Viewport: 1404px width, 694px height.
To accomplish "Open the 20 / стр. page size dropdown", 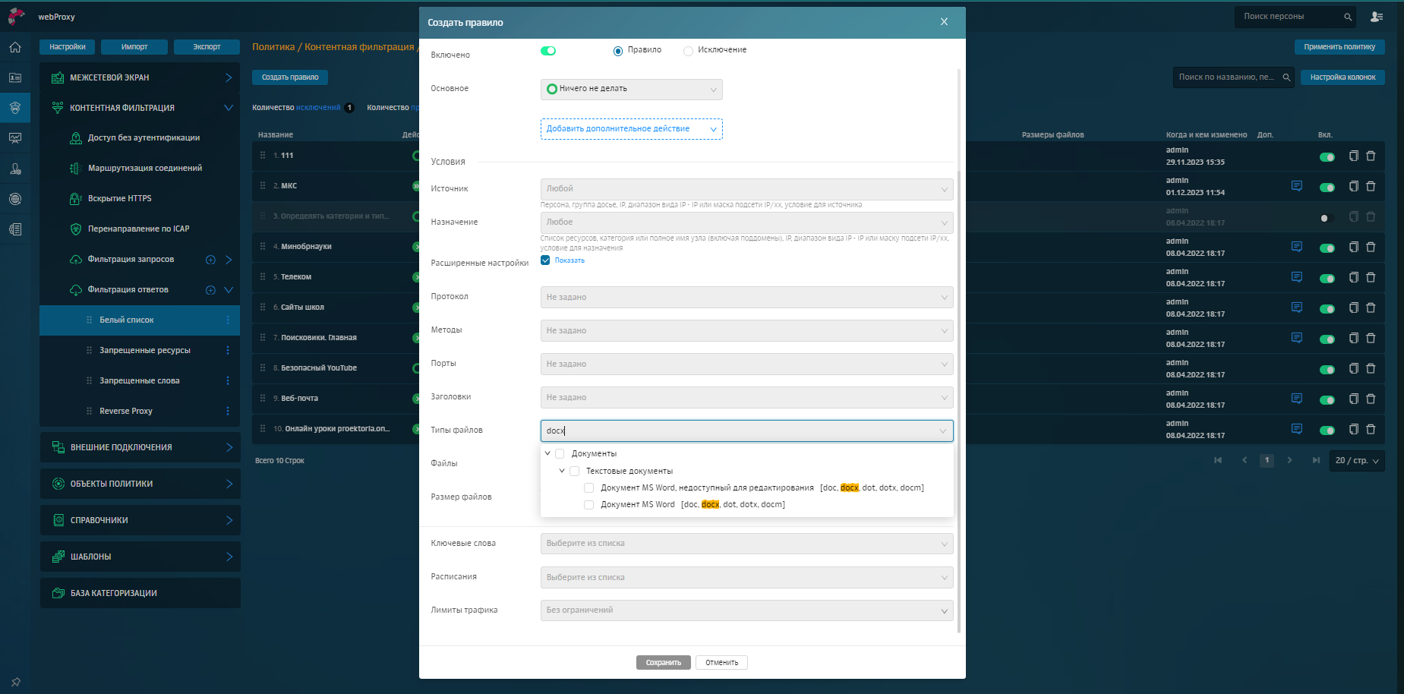I will [1357, 461].
